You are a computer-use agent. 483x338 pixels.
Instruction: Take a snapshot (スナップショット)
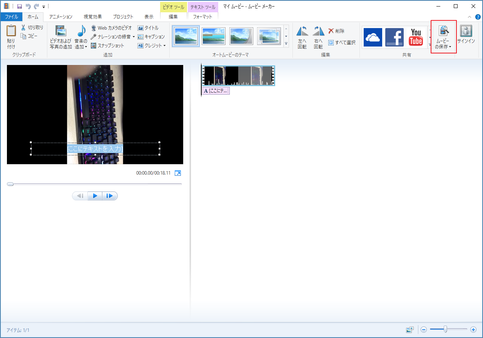coord(108,46)
